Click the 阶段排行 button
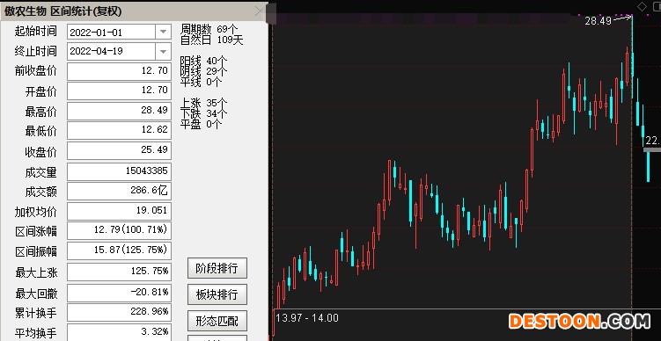Viewport: 661px width, 341px height. click(217, 268)
